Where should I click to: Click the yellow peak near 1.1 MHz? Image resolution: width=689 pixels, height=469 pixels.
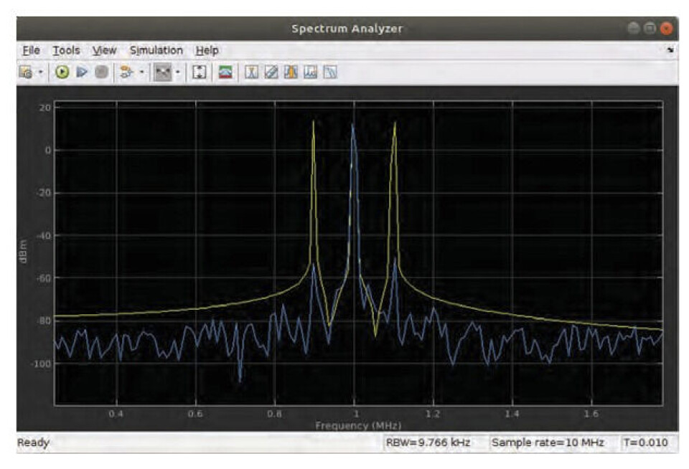coord(395,124)
